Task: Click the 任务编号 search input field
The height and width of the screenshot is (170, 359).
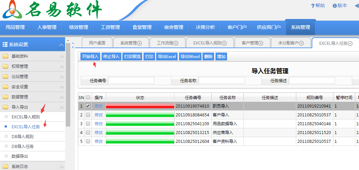Action: coord(131,80)
